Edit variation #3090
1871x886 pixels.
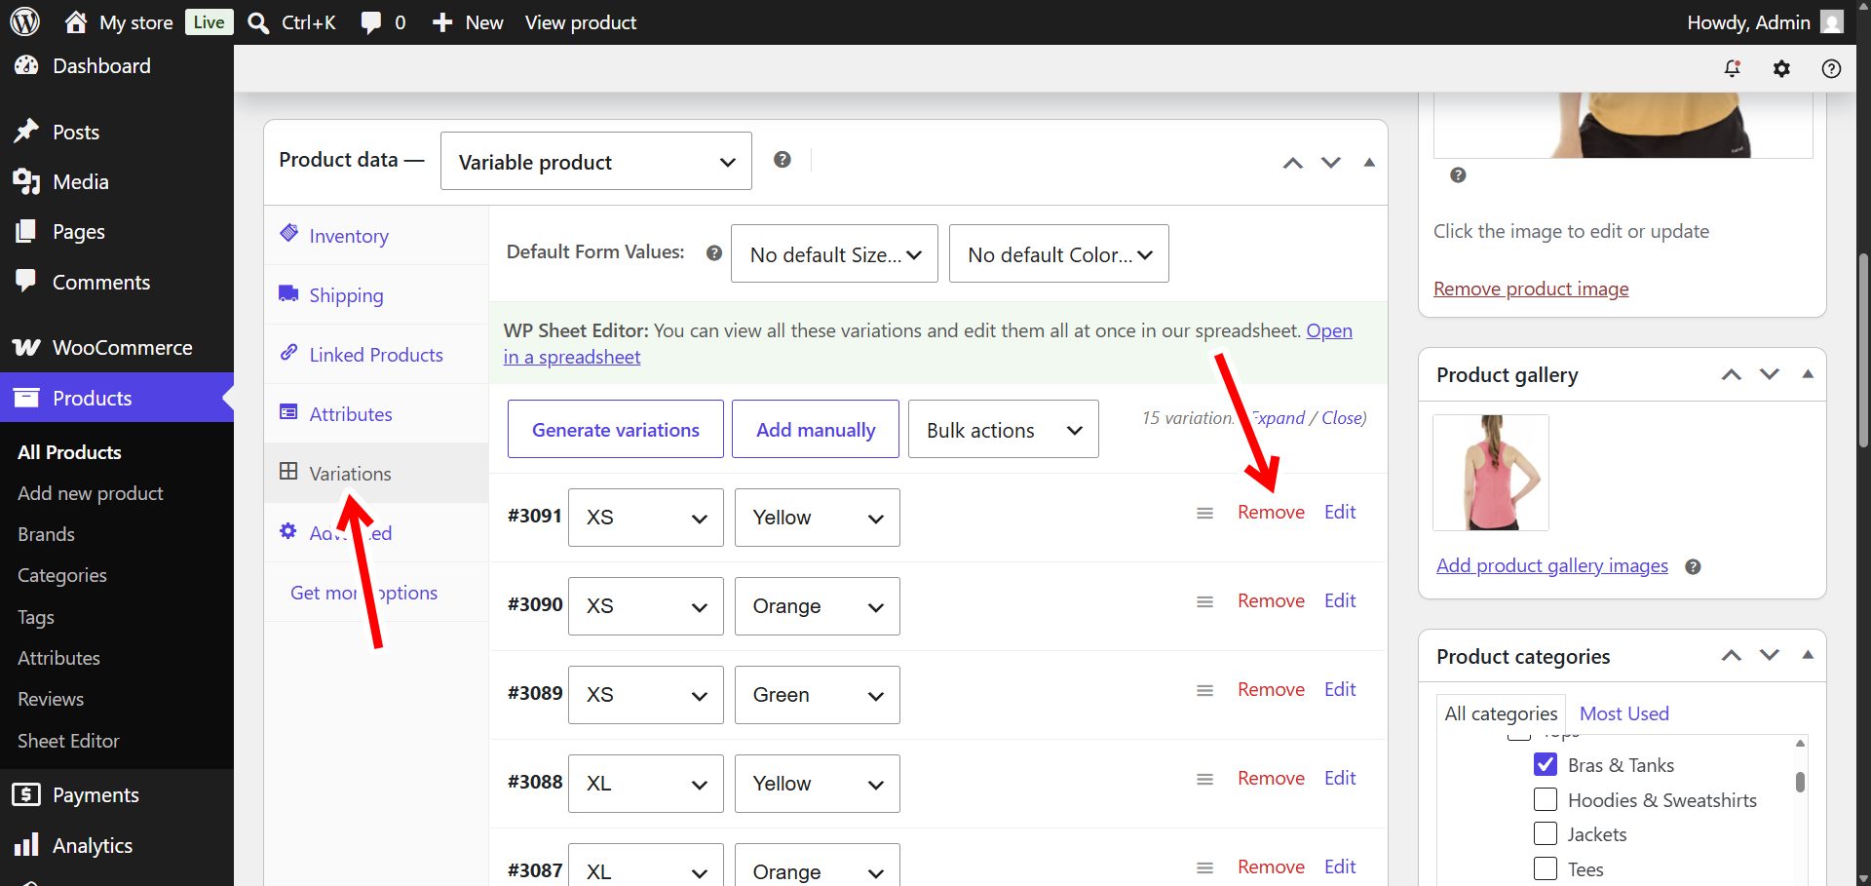click(x=1340, y=600)
